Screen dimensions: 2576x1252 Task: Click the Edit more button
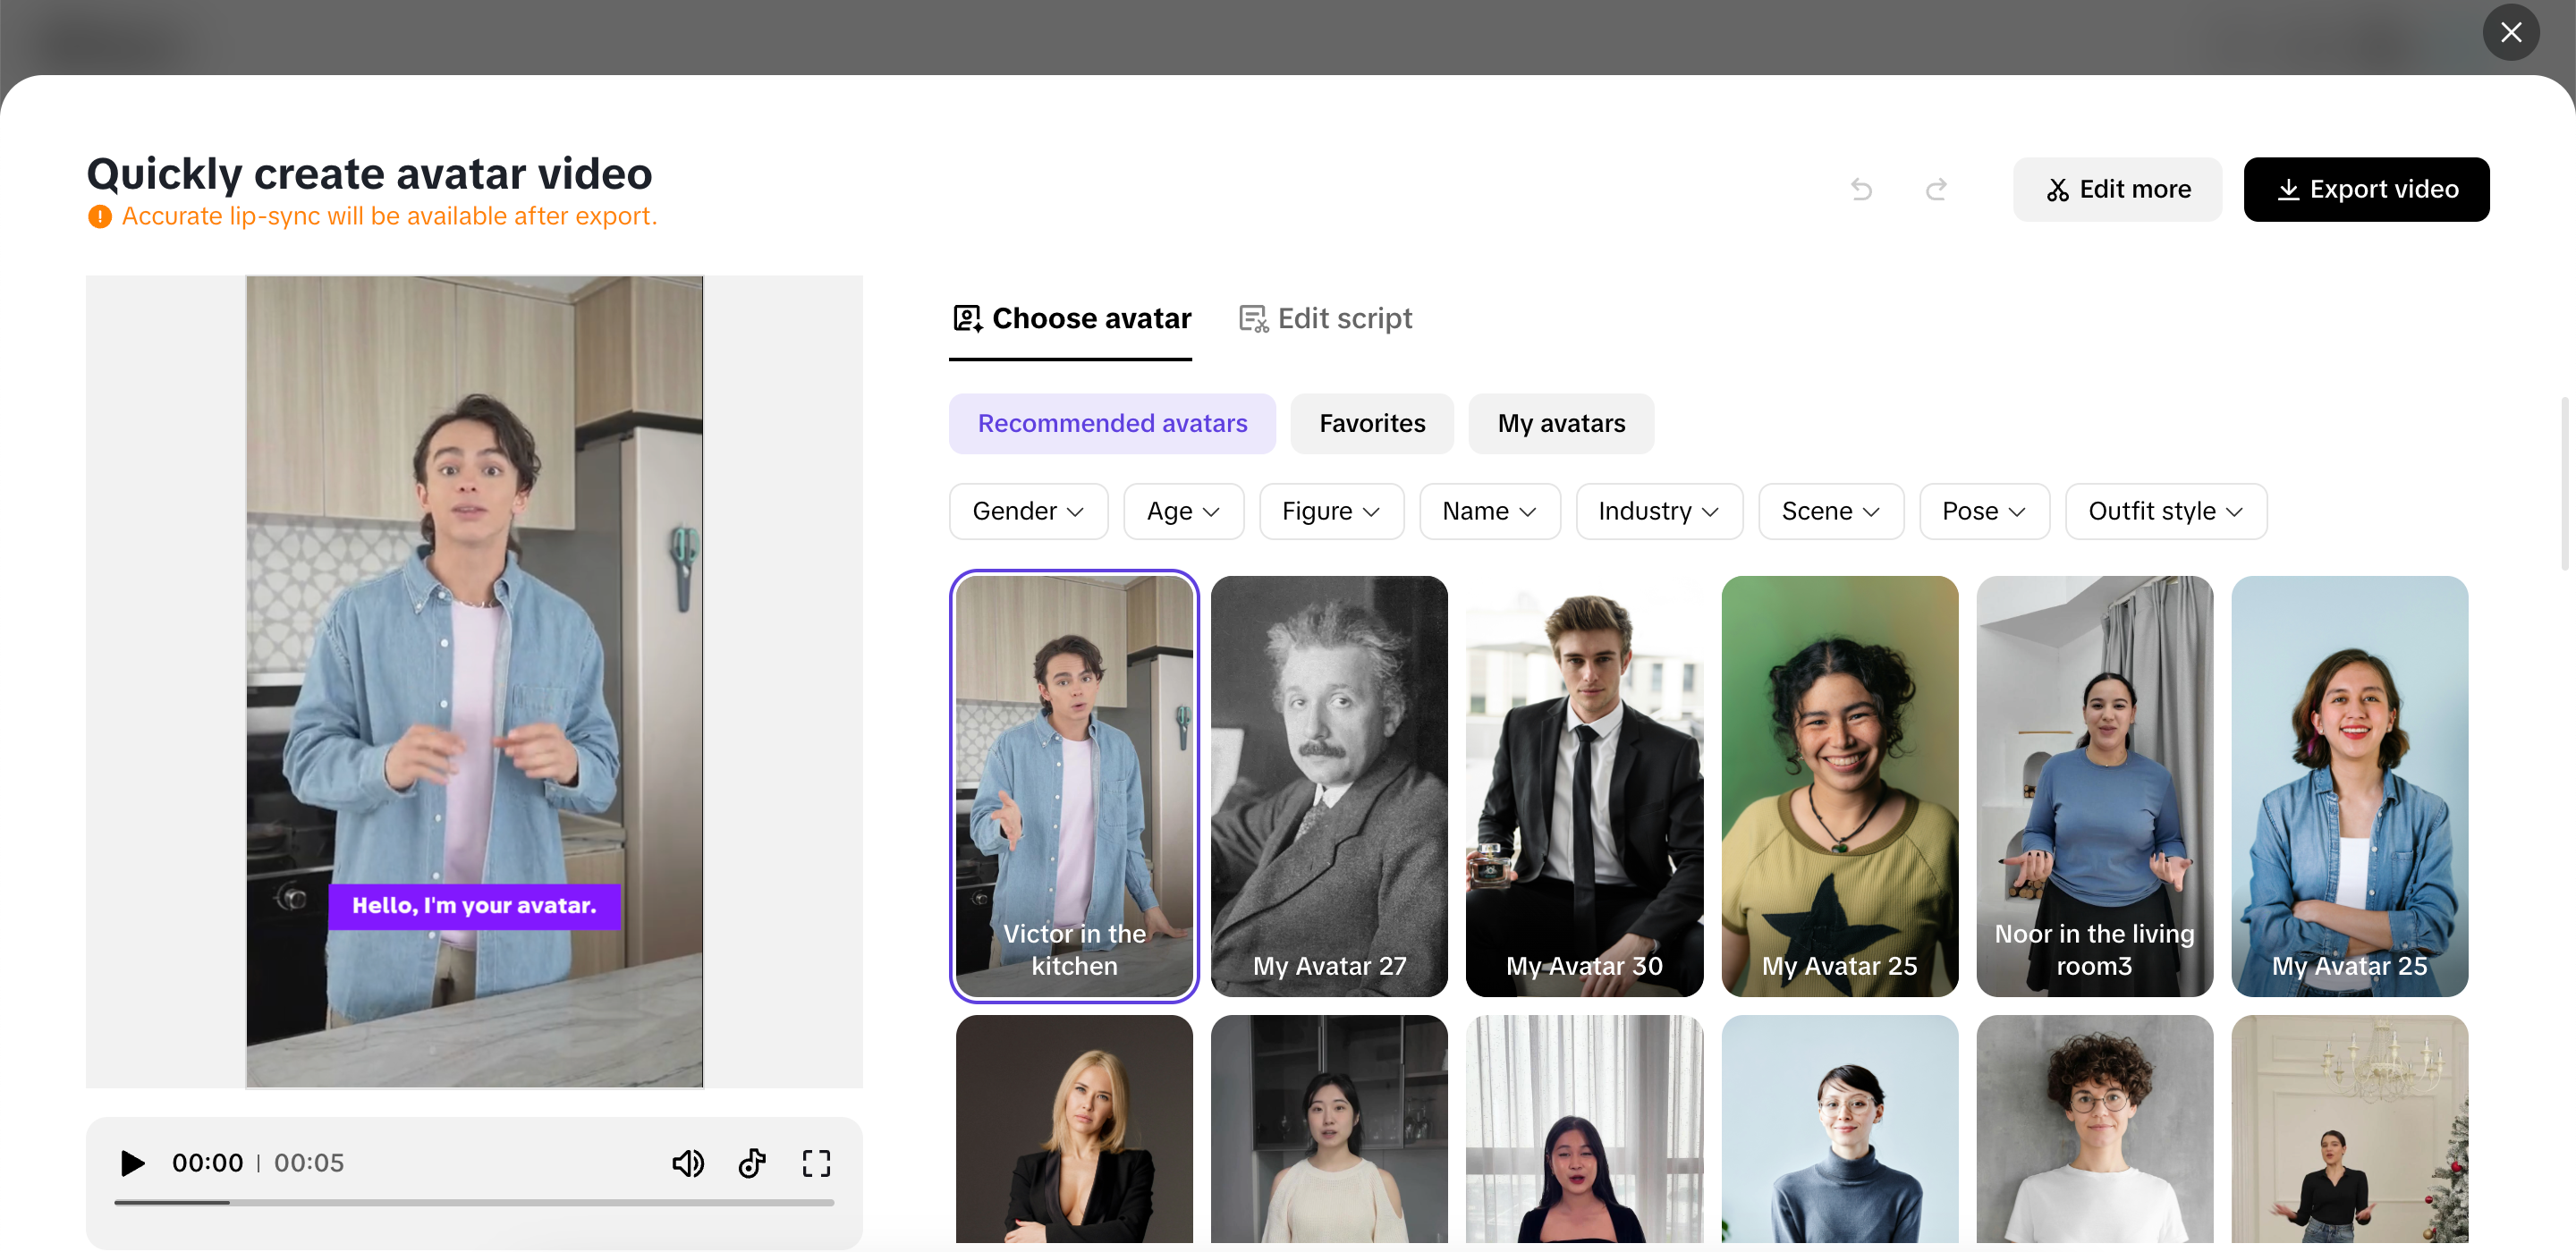2117,189
